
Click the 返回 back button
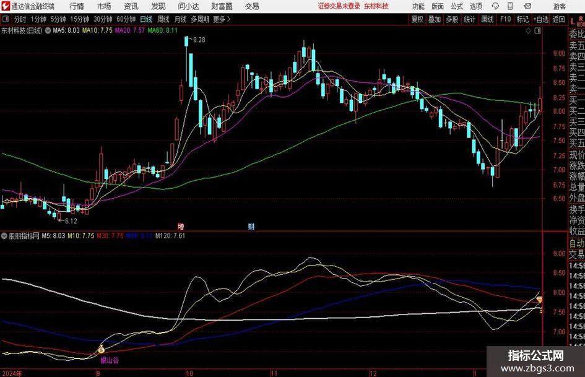click(558, 19)
